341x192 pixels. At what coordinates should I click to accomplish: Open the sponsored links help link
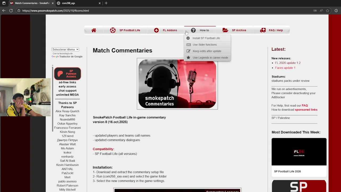pyautogui.click(x=306, y=110)
